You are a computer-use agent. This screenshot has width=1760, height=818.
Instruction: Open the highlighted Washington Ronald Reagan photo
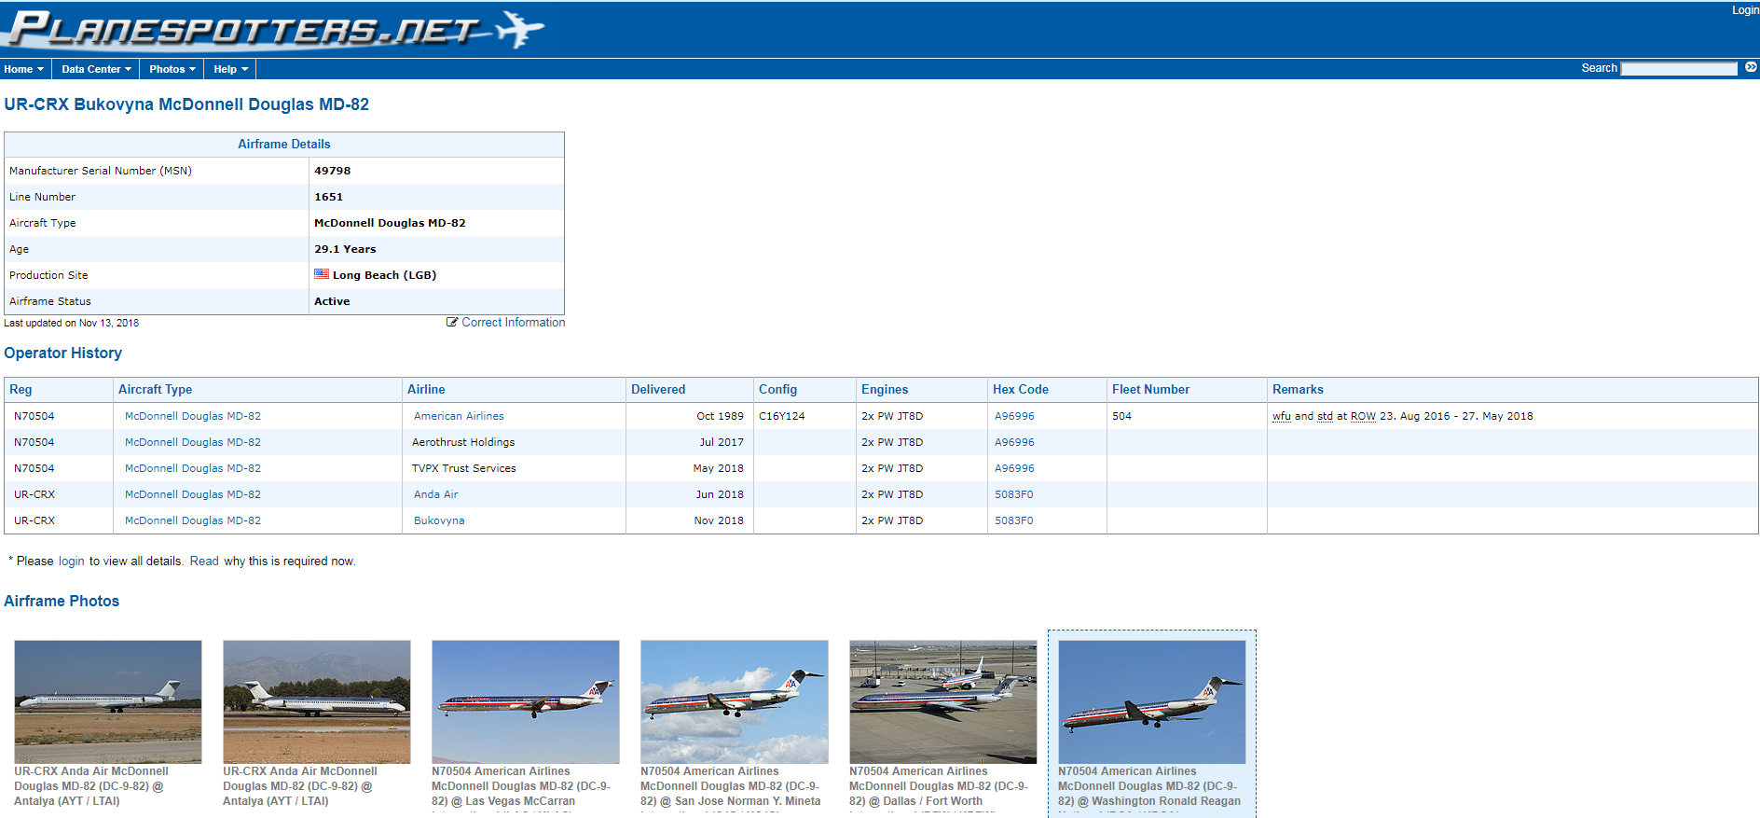pyautogui.click(x=1151, y=701)
